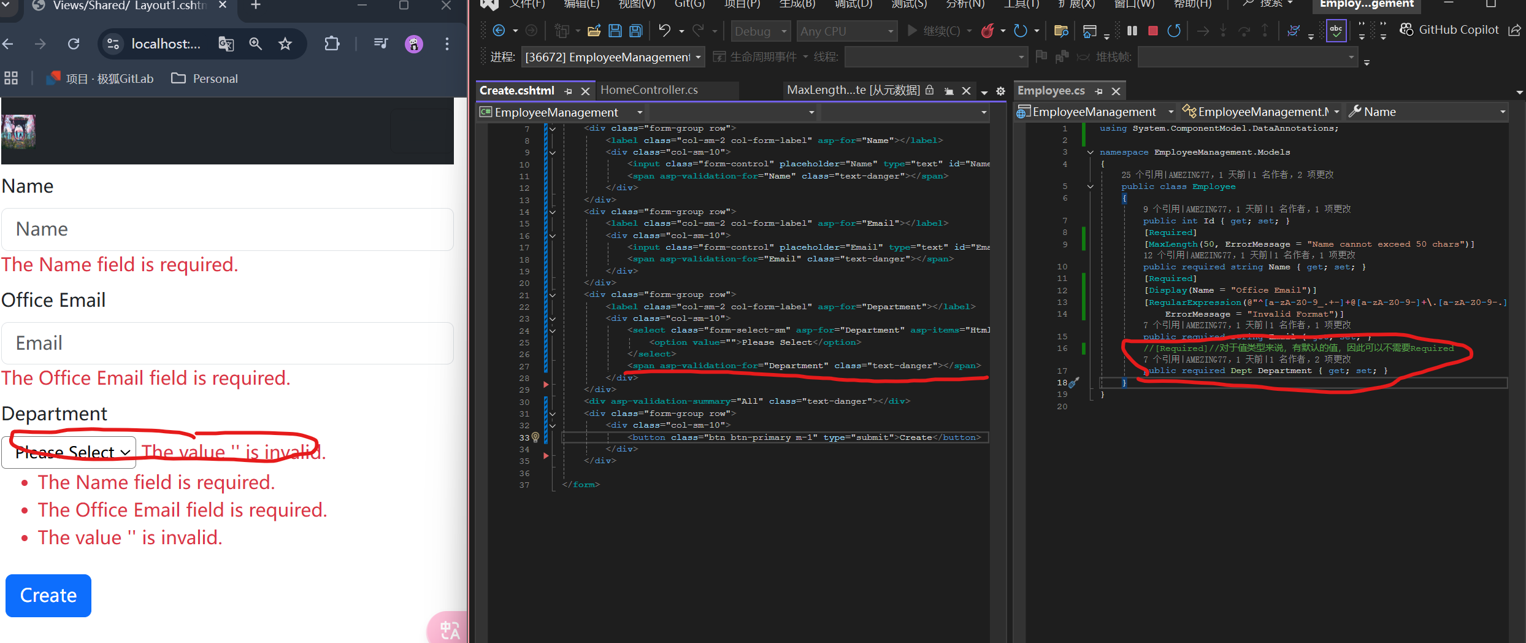The width and height of the screenshot is (1526, 643).
Task: Open a new browser tab
Action: (256, 5)
